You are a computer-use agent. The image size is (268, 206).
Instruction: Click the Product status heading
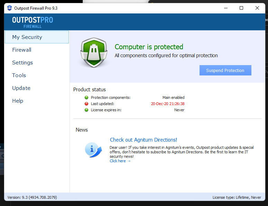pos(89,90)
